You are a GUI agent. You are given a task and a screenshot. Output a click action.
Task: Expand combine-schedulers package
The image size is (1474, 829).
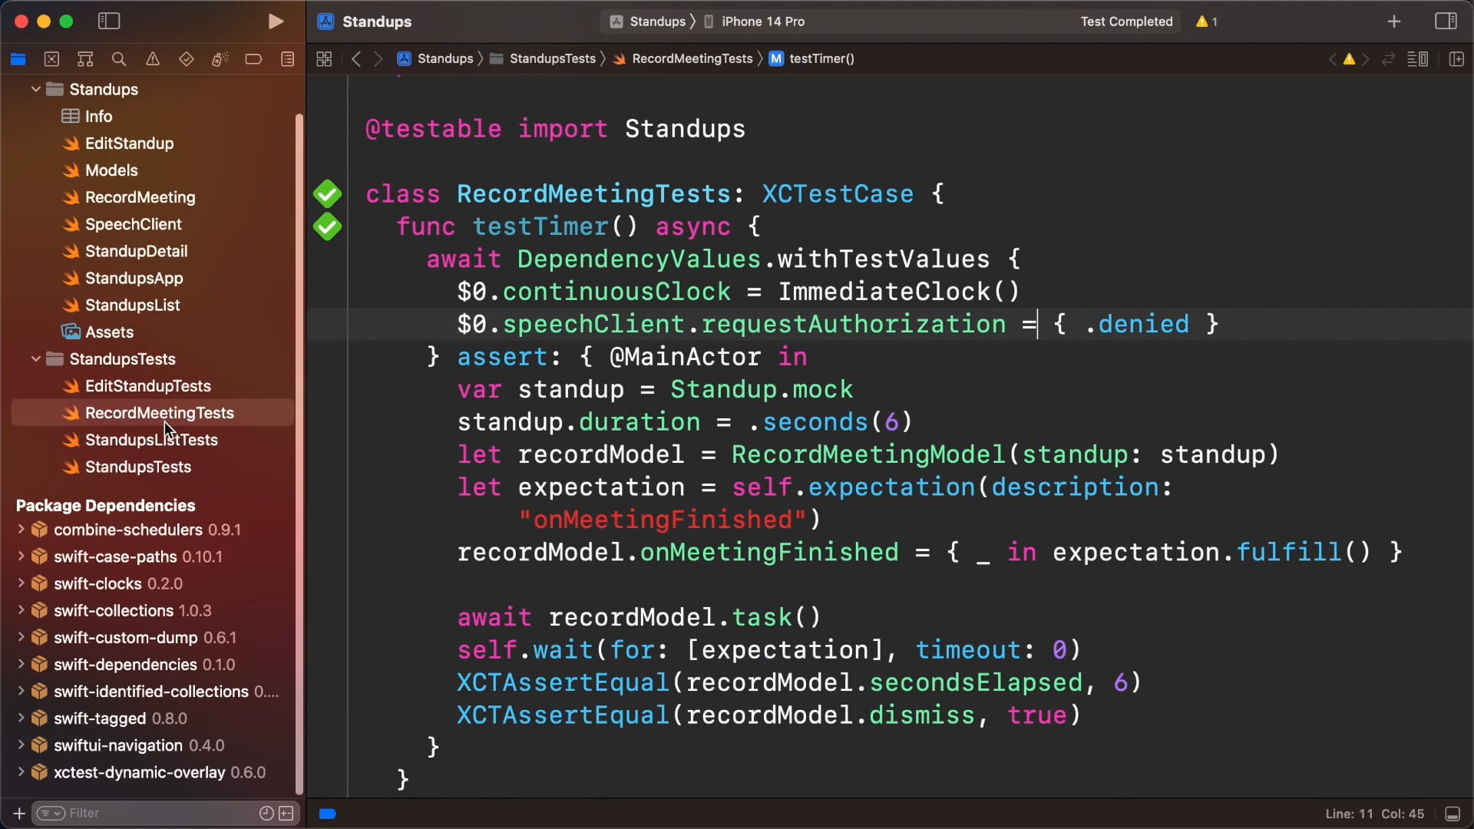pyautogui.click(x=21, y=529)
